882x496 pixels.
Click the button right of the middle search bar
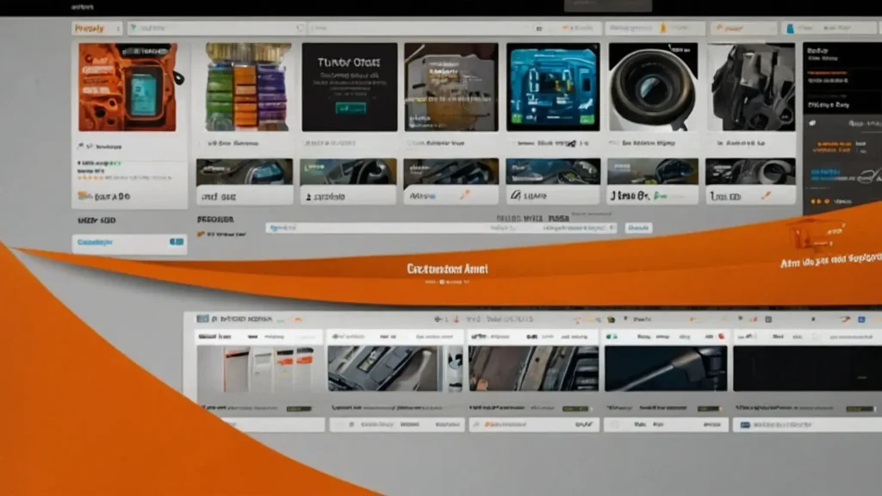(x=638, y=228)
